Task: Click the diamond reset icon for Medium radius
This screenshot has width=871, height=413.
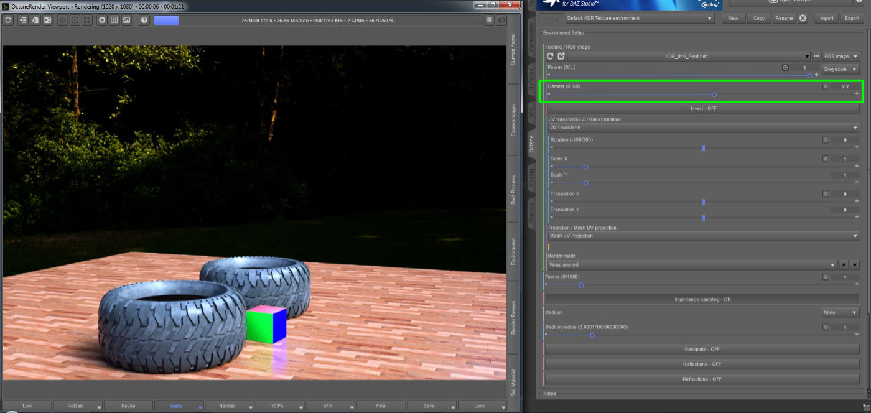Action: (826, 327)
